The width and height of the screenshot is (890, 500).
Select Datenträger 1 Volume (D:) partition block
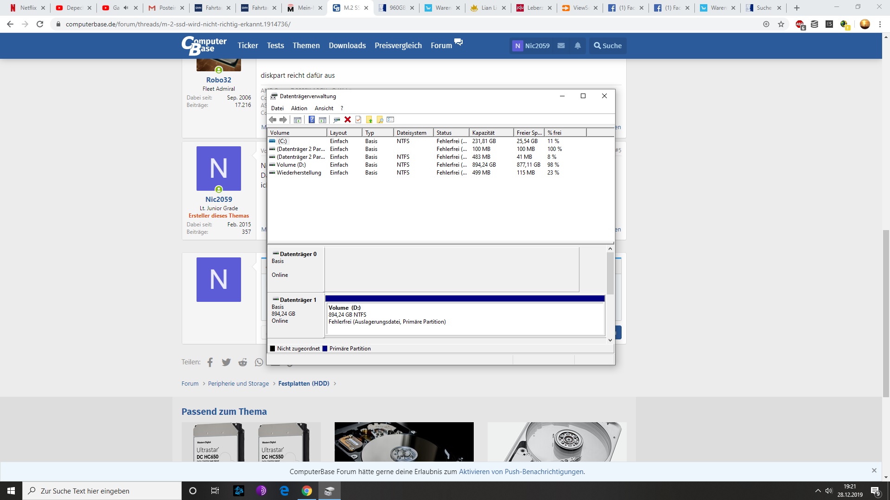pyautogui.click(x=465, y=318)
